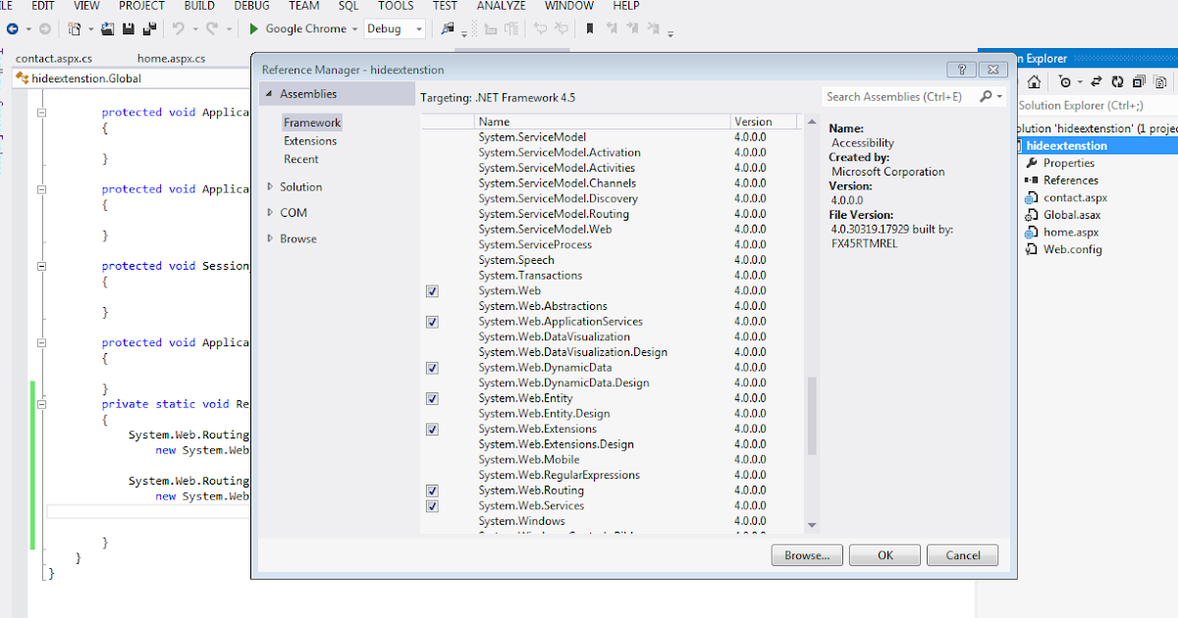
Task: Open the PROJECT menu
Action: (x=141, y=6)
